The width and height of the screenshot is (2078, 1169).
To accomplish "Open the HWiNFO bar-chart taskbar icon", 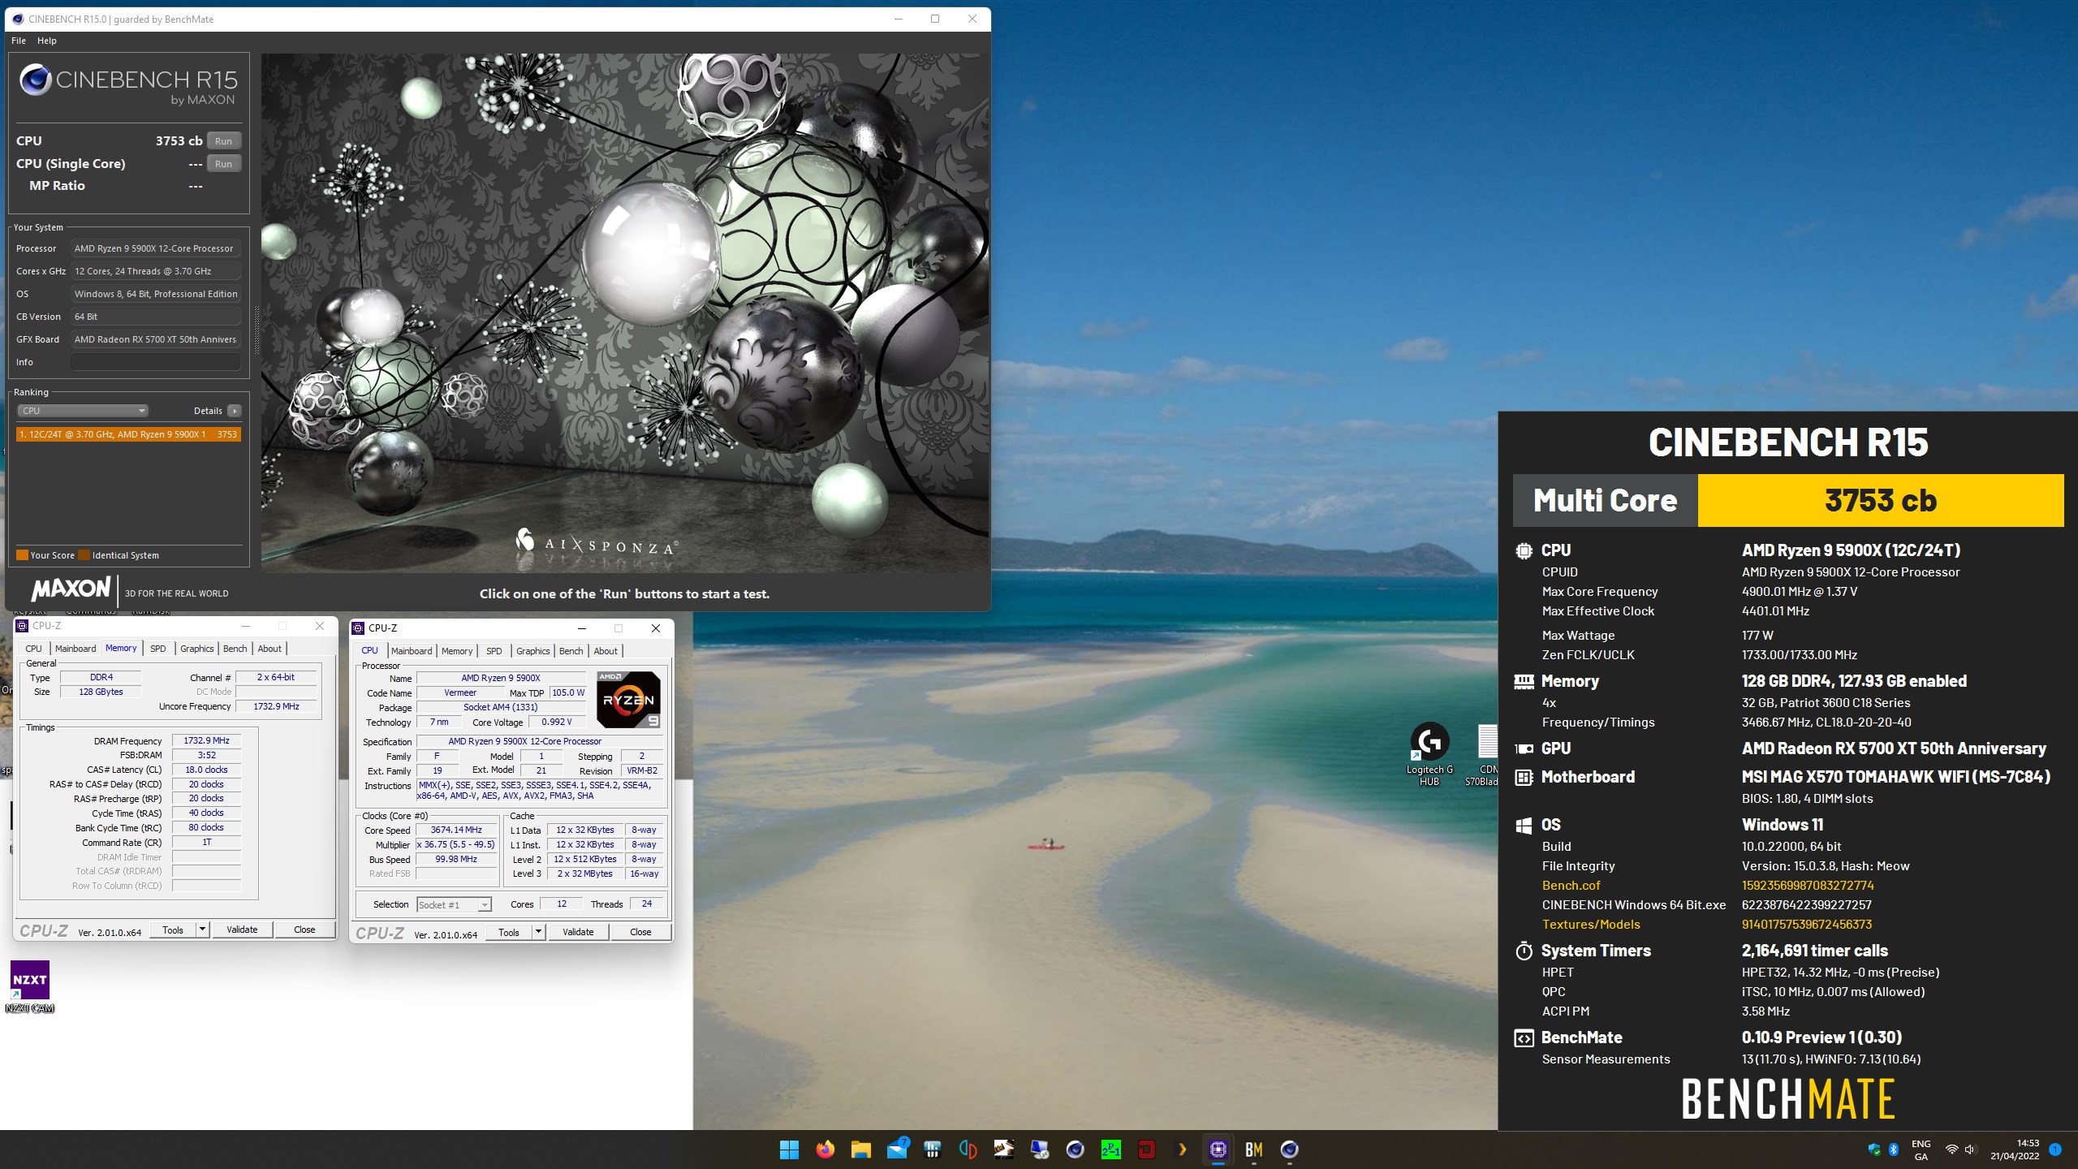I will [x=932, y=1150].
